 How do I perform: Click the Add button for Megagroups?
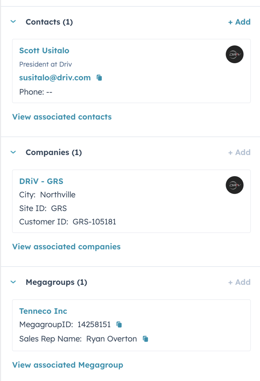tap(239, 282)
